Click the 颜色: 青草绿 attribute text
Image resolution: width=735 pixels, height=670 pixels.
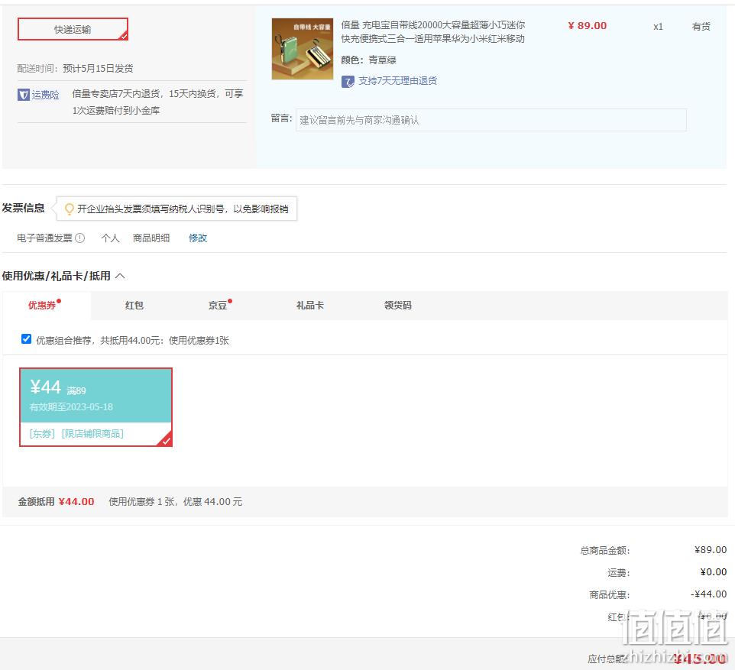(368, 60)
